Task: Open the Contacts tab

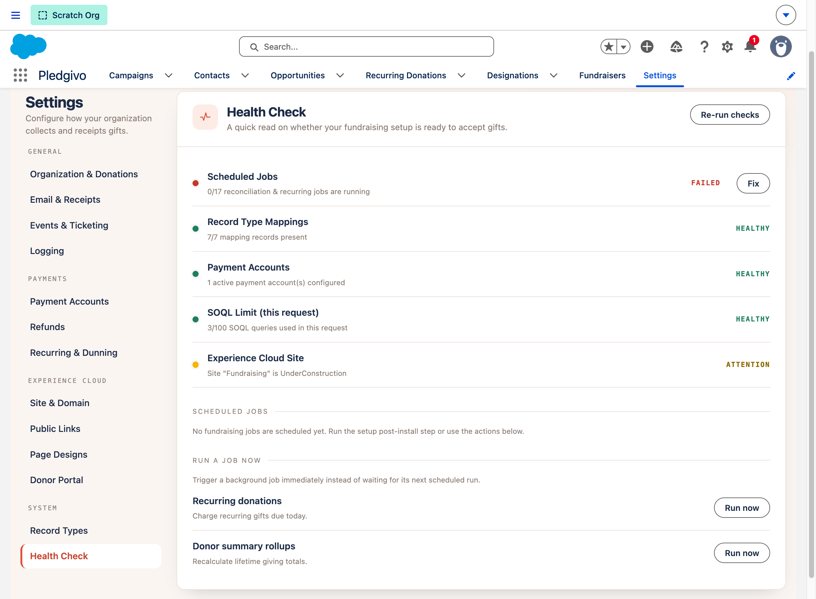Action: coord(212,75)
